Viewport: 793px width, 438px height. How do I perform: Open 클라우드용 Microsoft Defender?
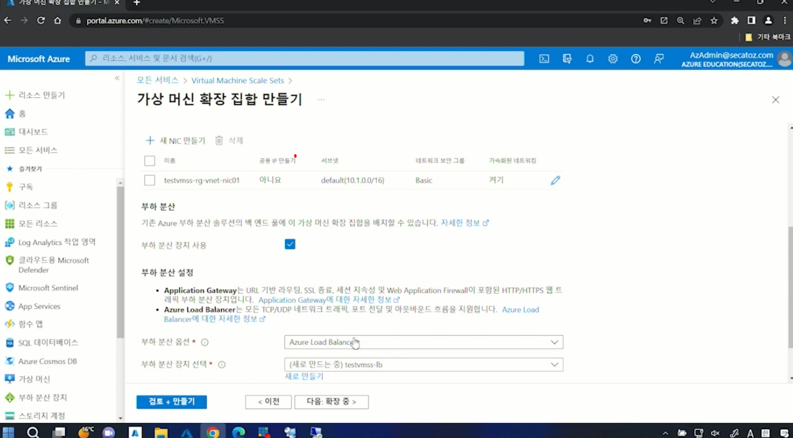(x=48, y=265)
